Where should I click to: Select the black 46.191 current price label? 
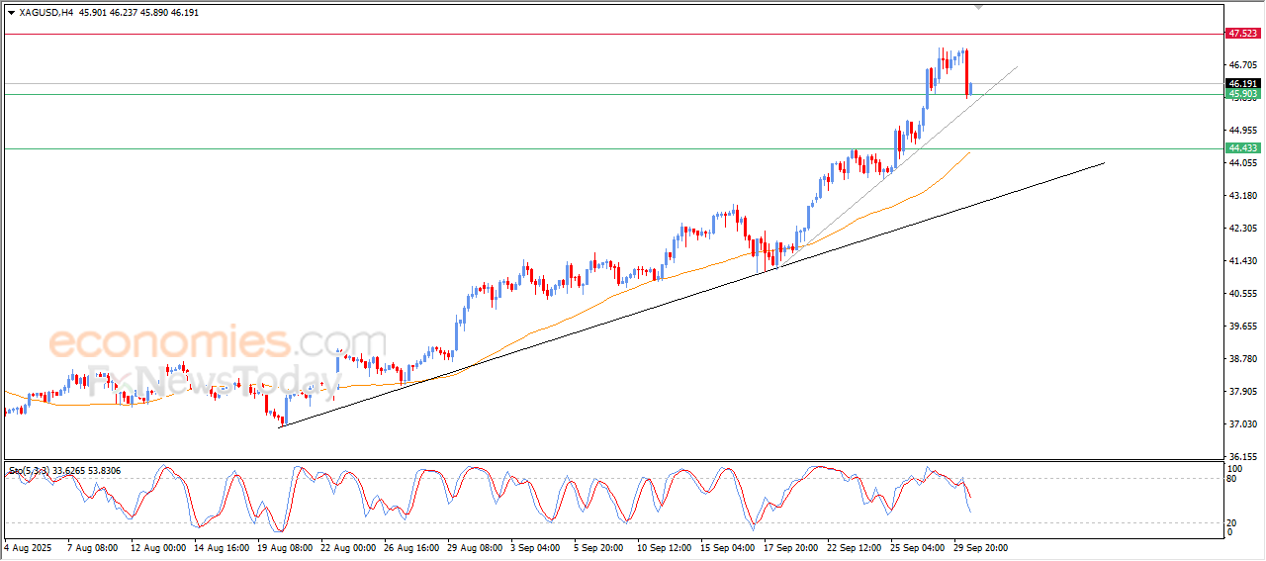coord(1242,83)
